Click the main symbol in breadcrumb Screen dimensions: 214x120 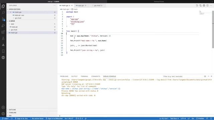pos(75,9)
